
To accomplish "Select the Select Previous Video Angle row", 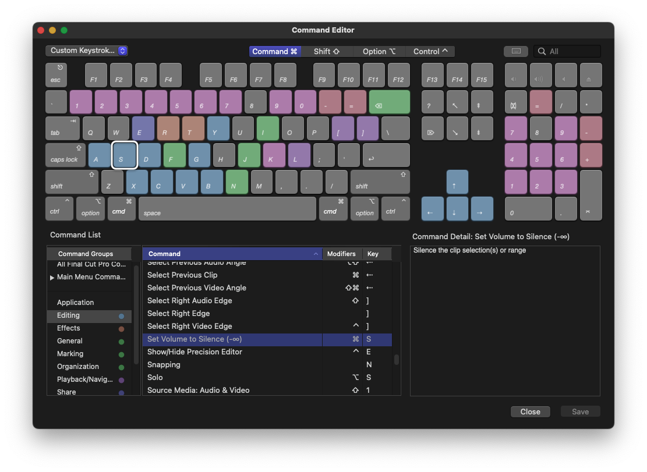I will (267, 288).
